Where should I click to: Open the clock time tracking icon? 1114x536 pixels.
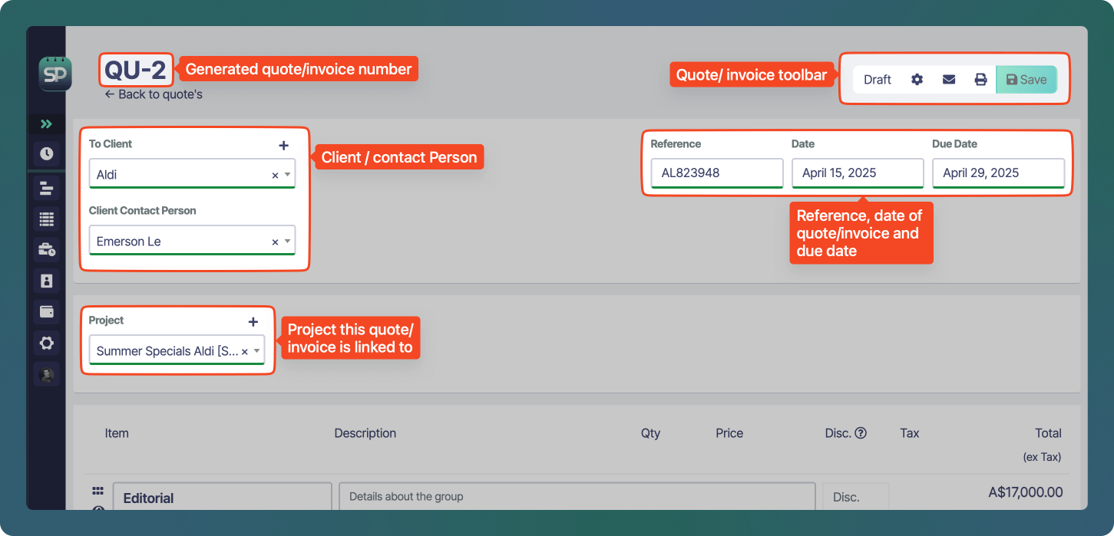click(x=47, y=153)
